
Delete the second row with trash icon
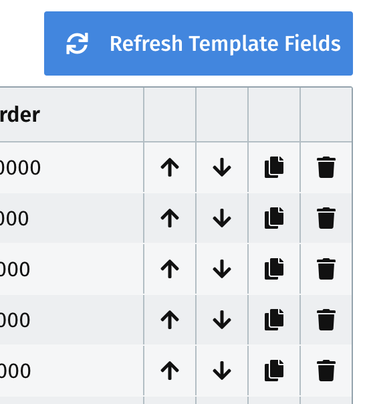[x=326, y=218]
